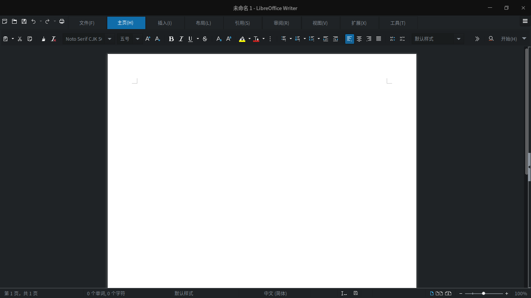Viewport: 531px width, 298px height.
Task: Open the font name dropdown arrow
Action: click(x=110, y=39)
